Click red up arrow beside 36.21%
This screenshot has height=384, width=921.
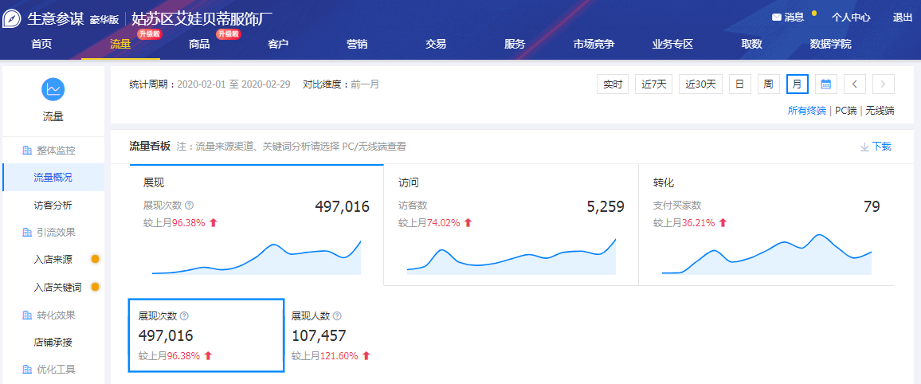723,222
